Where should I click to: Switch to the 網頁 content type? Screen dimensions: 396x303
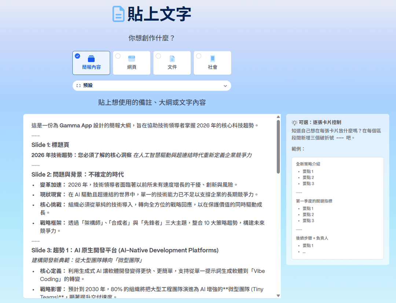tap(131, 63)
